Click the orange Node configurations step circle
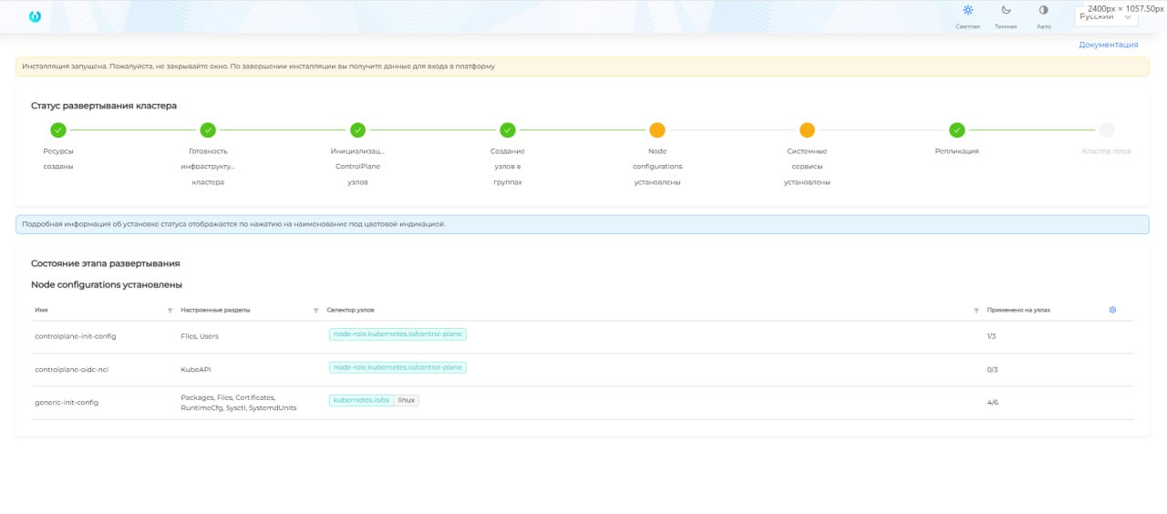The height and width of the screenshot is (514, 1167). [657, 130]
